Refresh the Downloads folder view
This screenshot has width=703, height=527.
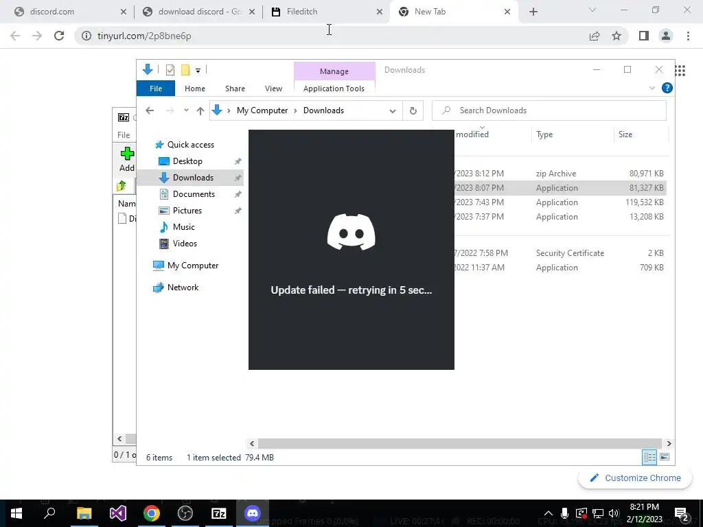(413, 110)
